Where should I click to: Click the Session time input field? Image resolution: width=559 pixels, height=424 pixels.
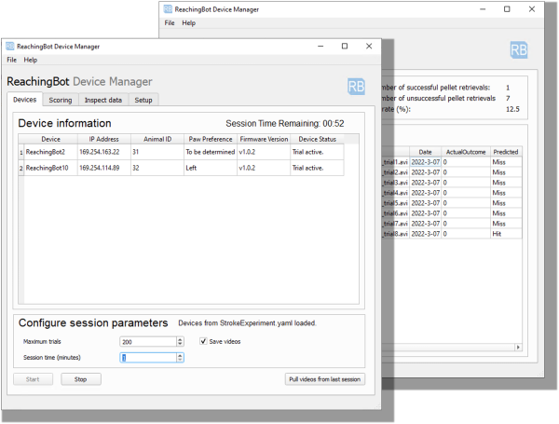tap(147, 357)
